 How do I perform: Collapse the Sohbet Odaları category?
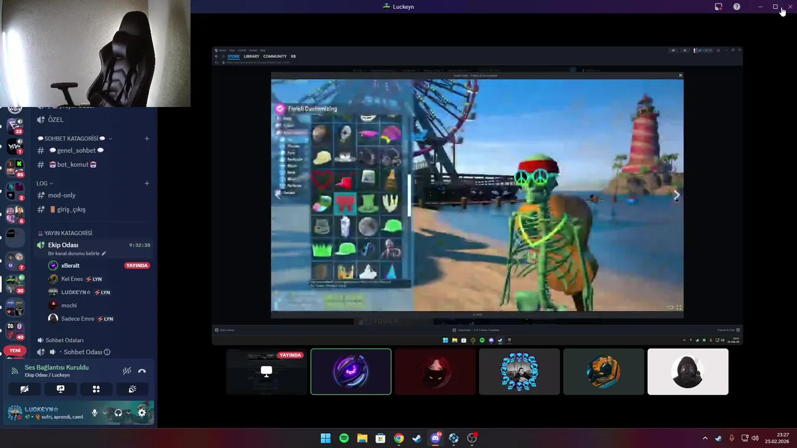[x=60, y=340]
